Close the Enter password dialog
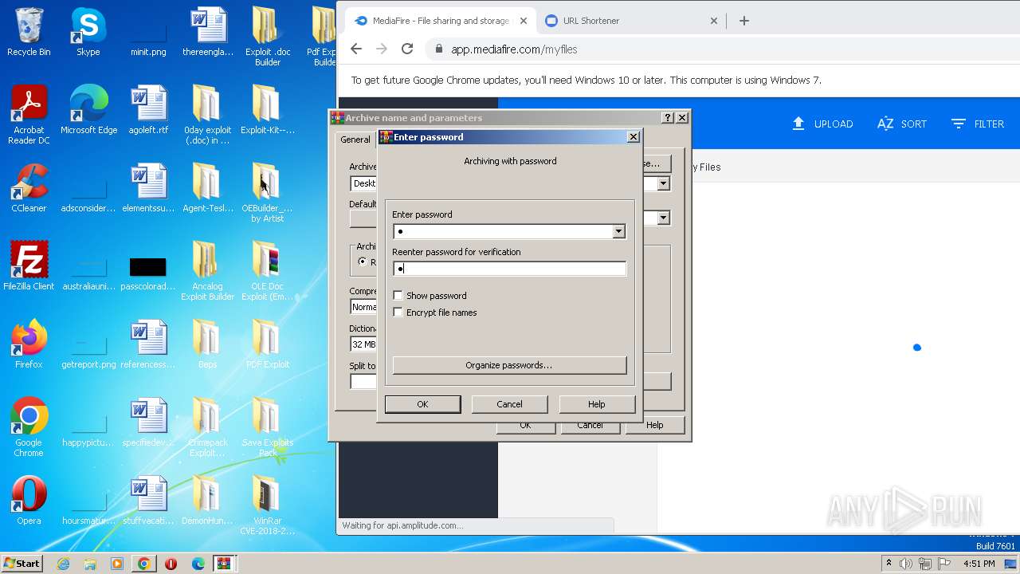Image resolution: width=1020 pixels, height=574 pixels. coord(634,137)
